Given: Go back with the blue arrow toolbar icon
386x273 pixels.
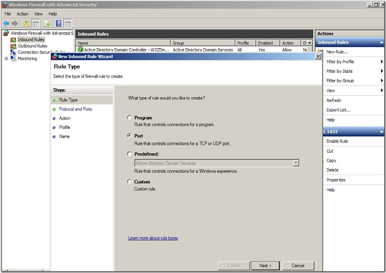Looking at the screenshot, I should click(6, 24).
